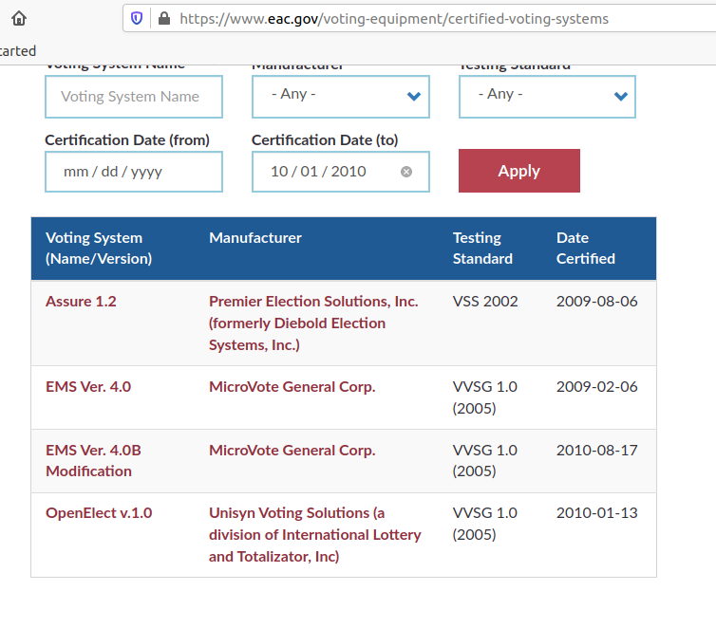This screenshot has width=716, height=628.
Task: Open the EMS Ver. 4.0B Modification link
Action: click(x=93, y=461)
